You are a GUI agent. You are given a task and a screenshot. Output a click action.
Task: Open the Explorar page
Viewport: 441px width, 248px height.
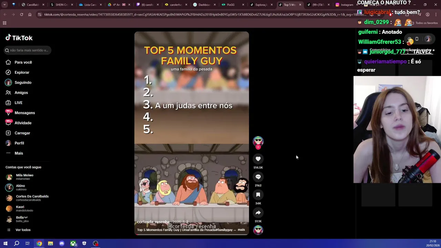click(x=17, y=72)
